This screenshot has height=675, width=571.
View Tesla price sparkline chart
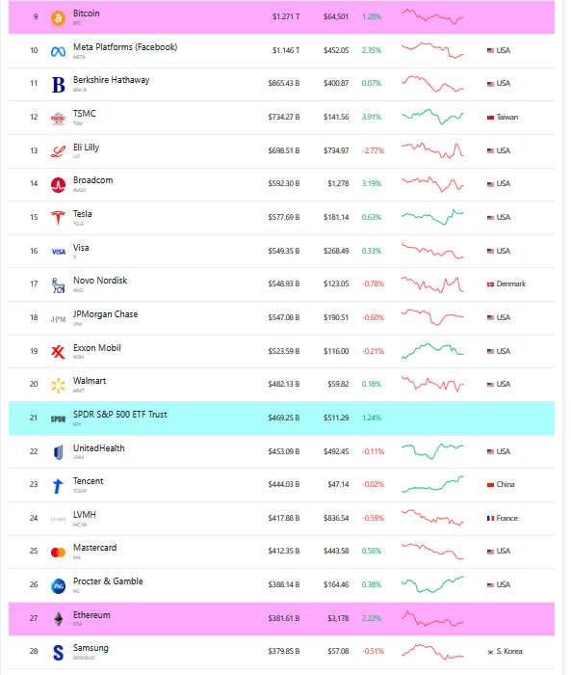tap(432, 217)
